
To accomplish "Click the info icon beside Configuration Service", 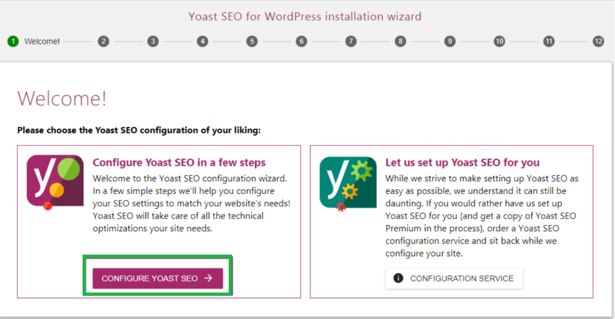I will coord(398,278).
